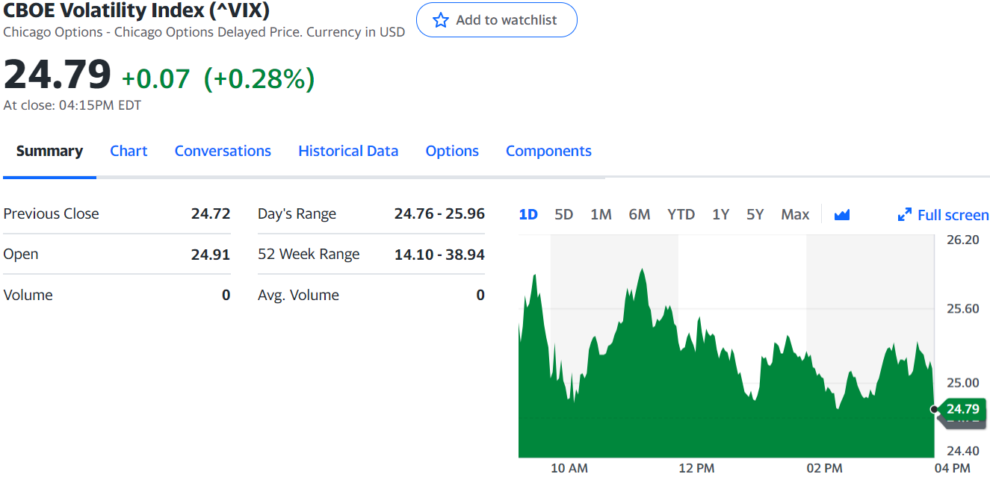Click the (+0.28%) percent change value
The width and height of the screenshot is (990, 477).
(x=259, y=79)
